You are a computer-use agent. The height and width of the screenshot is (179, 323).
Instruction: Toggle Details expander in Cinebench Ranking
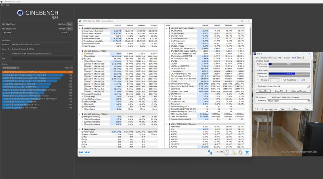(71, 68)
